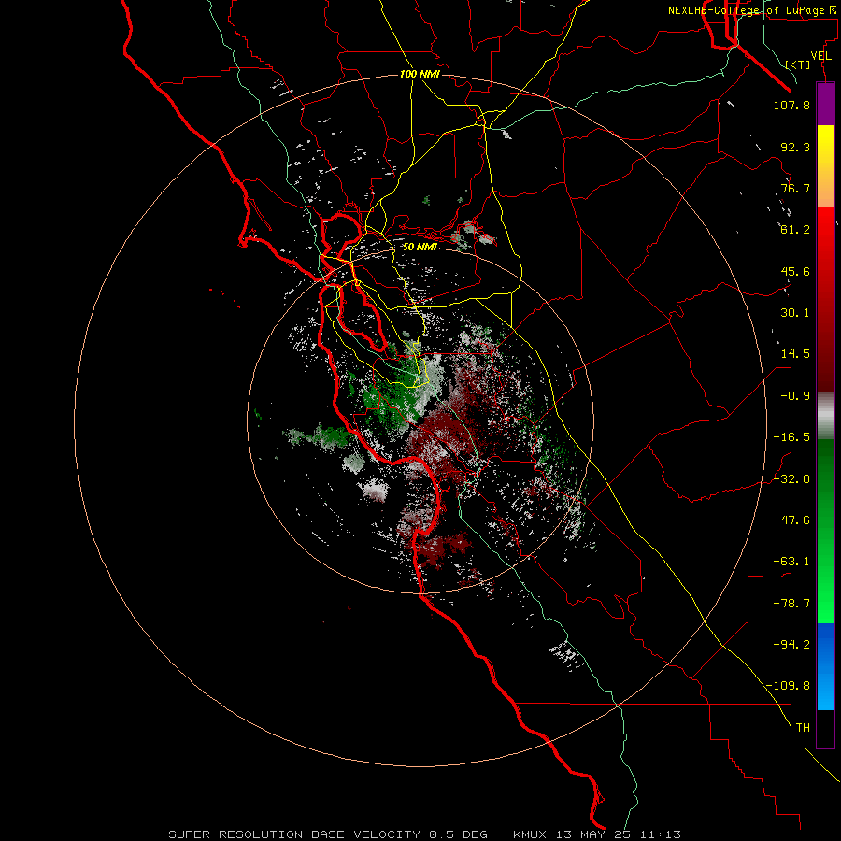Click the 14.5 velocity scale value
The height and width of the screenshot is (841, 841).
tap(795, 354)
